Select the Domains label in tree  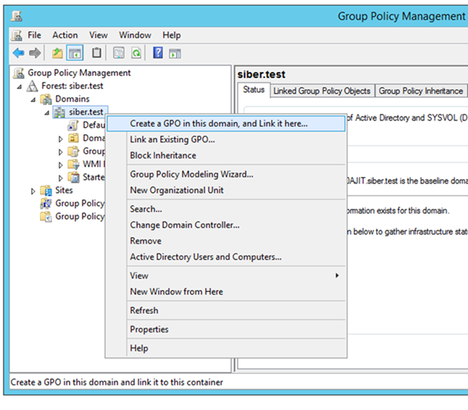pyautogui.click(x=72, y=99)
